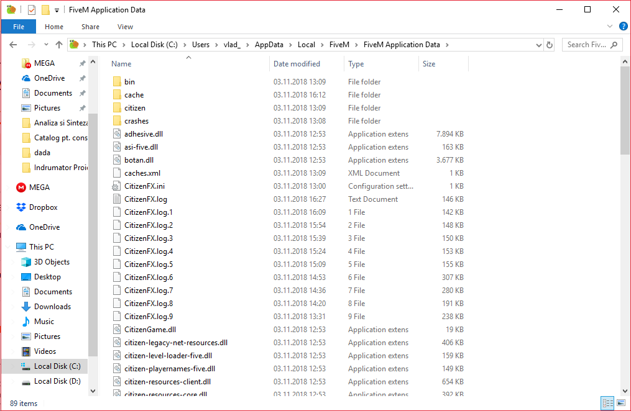Select Details view in the status bar
631x411 pixels.
pos(607,403)
